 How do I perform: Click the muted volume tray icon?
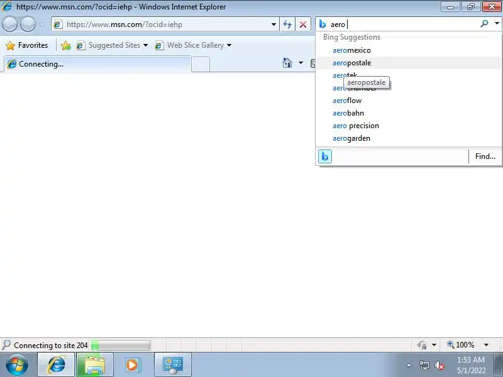coord(439,365)
